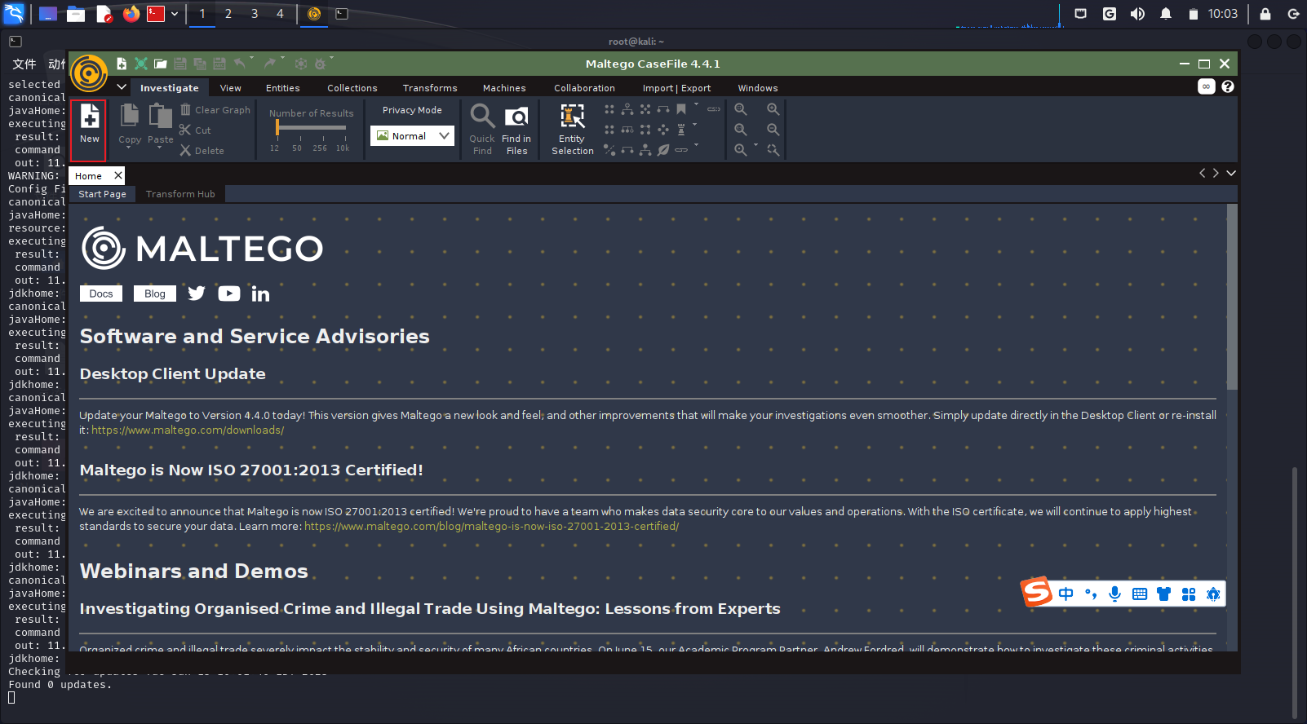This screenshot has width=1307, height=724.
Task: Select the Start Page tab
Action: [x=102, y=194]
